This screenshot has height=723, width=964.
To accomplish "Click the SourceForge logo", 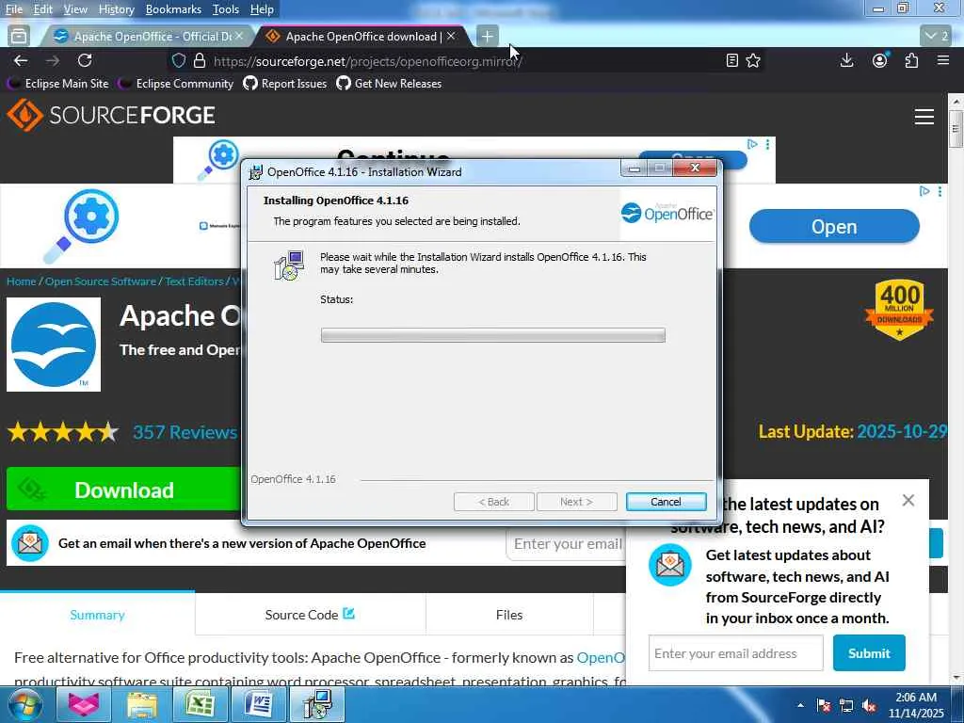I will (111, 115).
